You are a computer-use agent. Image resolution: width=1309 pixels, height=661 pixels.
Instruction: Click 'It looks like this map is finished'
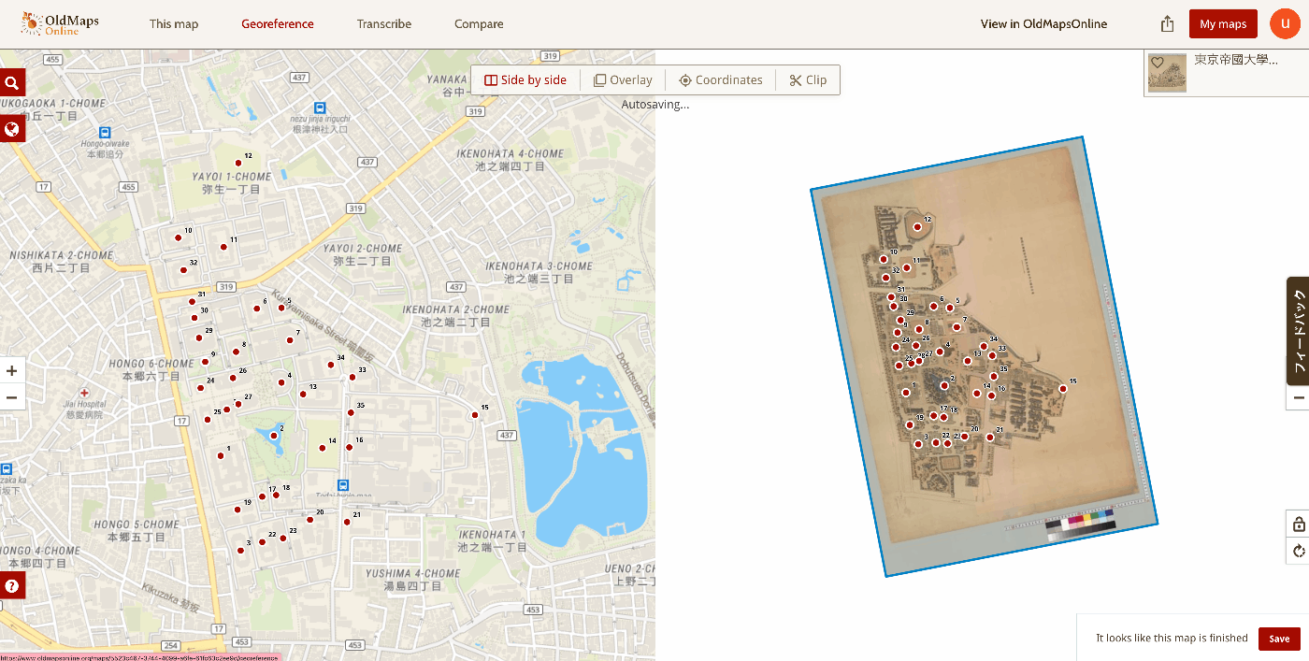tap(1172, 639)
